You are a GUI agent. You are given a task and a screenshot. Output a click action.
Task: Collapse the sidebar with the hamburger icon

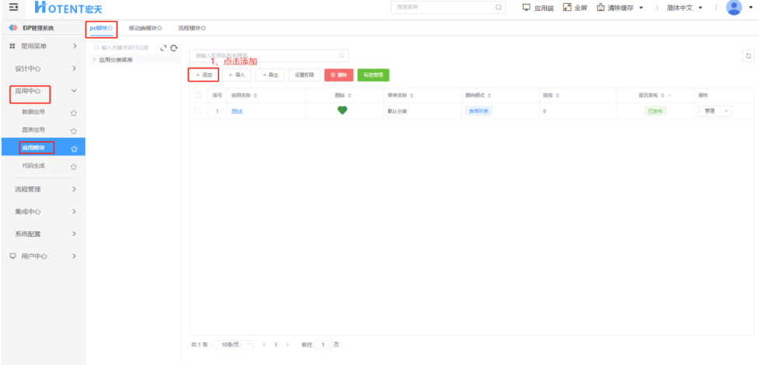pos(13,7)
